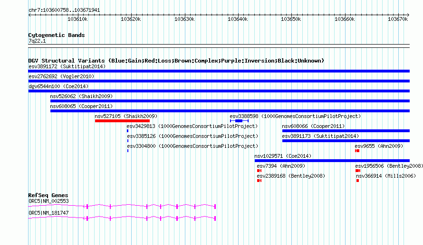Click the esv3388598 variant glyph

239,121
